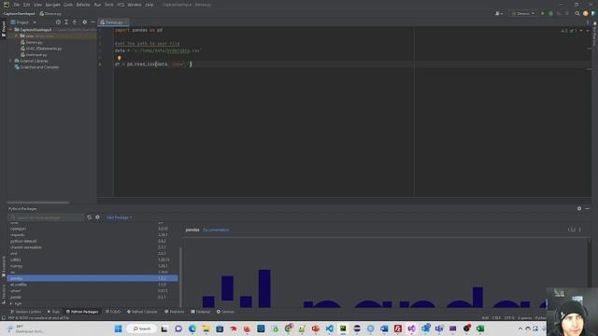Screen dimensions: 598x336
Task: Open the Problems tab
Action: [x=175, y=312]
